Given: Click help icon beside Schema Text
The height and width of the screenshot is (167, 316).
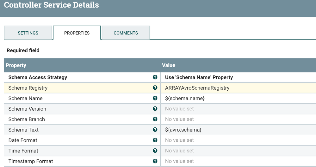Looking at the screenshot, I should tap(155, 130).
